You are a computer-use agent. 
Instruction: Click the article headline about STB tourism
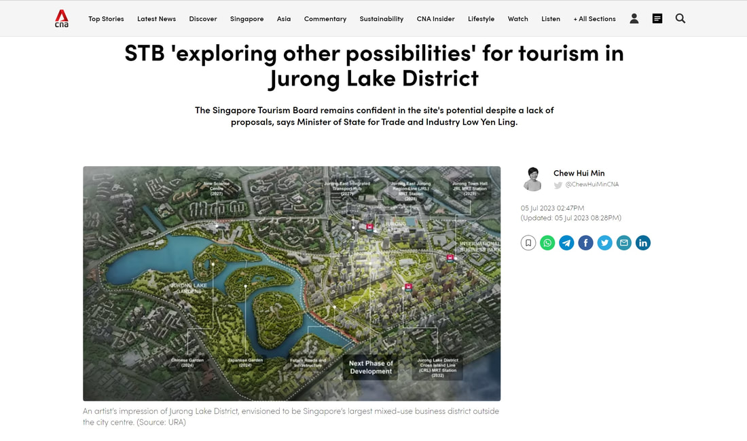click(374, 66)
